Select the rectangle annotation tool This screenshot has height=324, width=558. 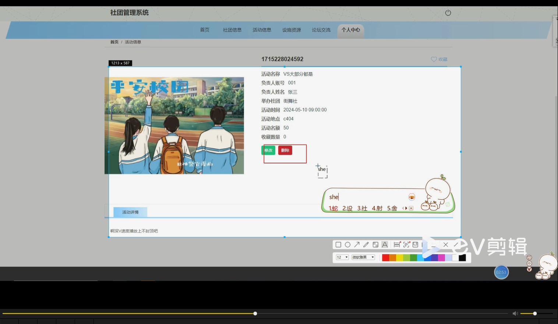[338, 244]
